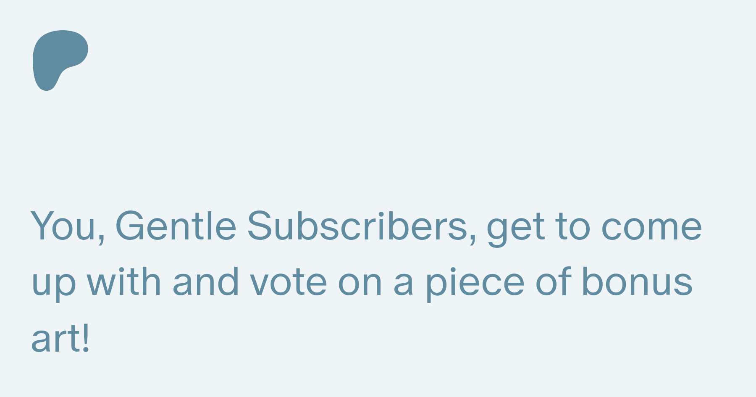Click the Patreon logo icon

(60, 60)
